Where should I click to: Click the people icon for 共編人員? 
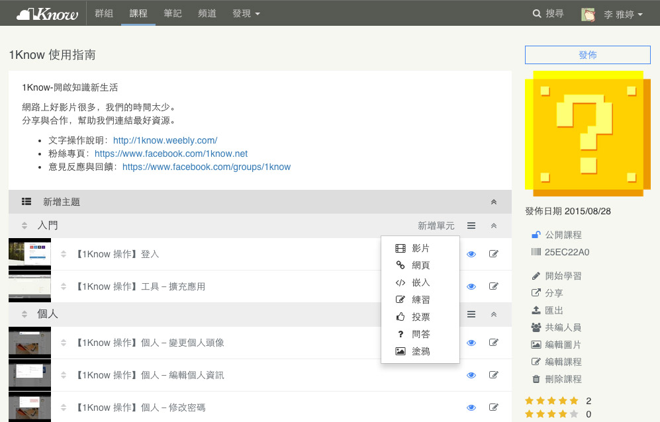(536, 327)
